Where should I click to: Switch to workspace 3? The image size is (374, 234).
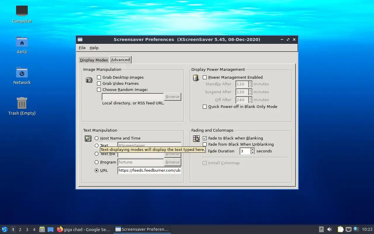pyautogui.click(x=27, y=230)
